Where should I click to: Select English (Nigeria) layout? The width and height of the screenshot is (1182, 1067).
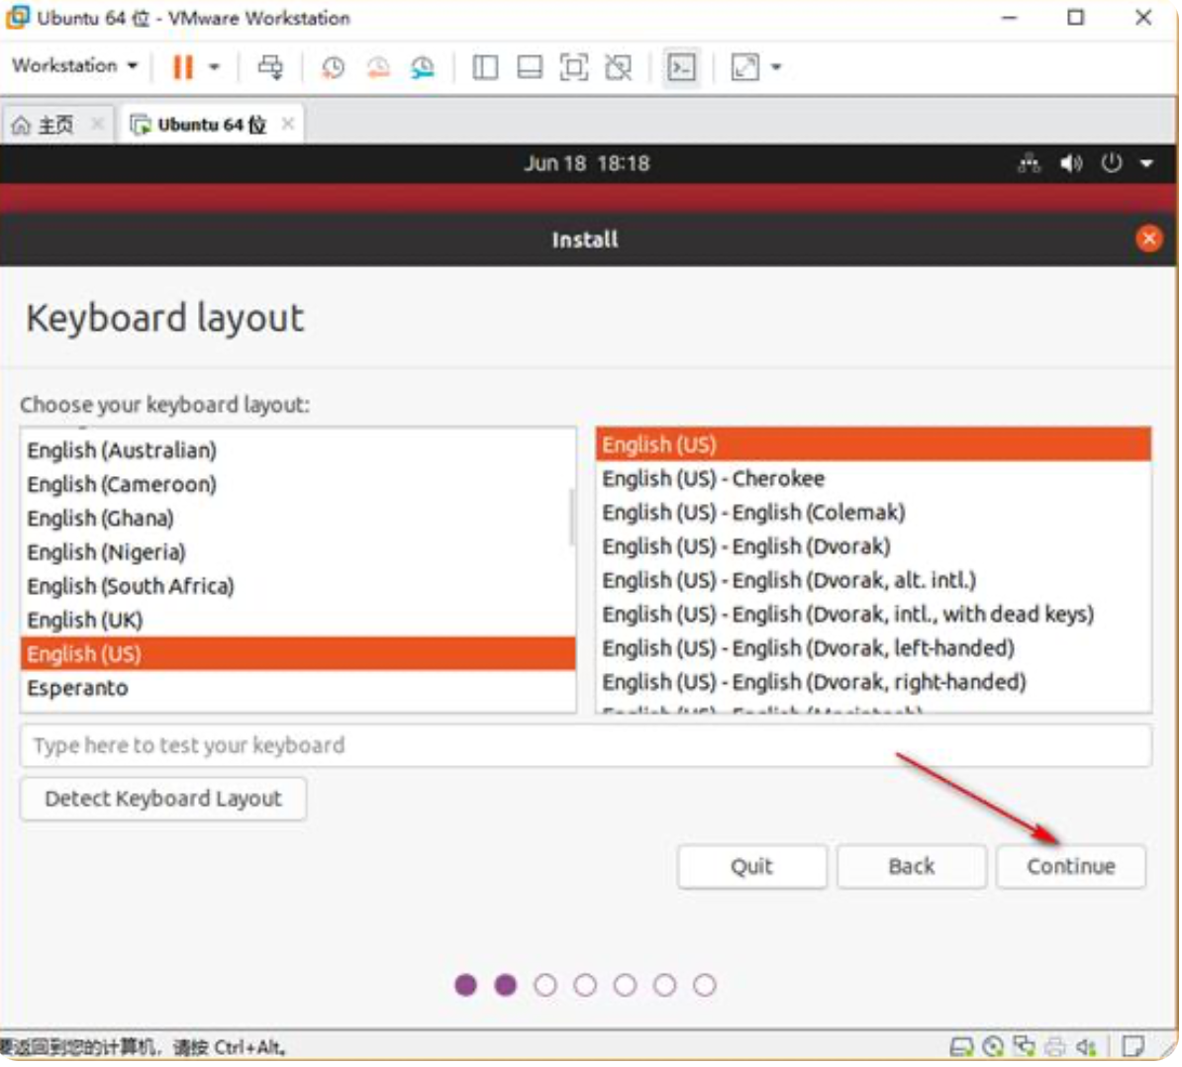click(298, 552)
